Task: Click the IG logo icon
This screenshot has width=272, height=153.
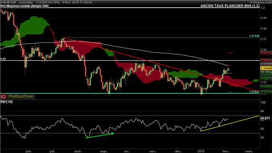Action: [x=3, y=97]
